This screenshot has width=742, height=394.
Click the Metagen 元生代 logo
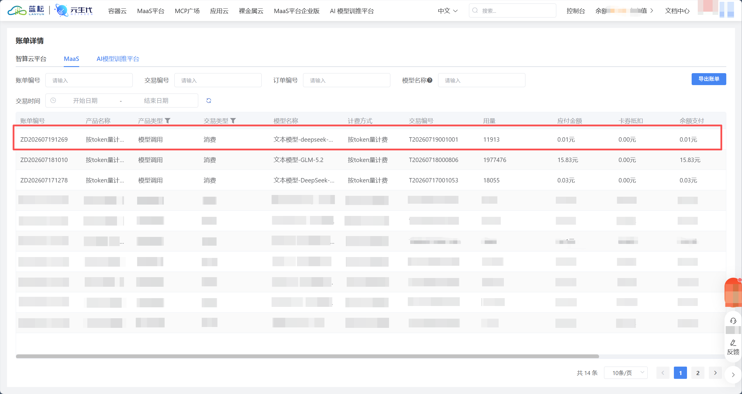pyautogui.click(x=74, y=10)
